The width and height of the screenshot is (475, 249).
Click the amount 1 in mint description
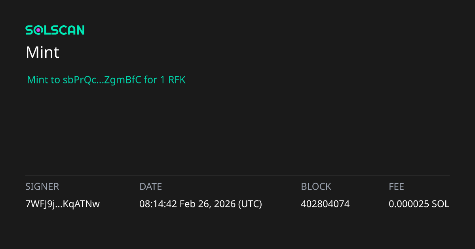[x=163, y=80]
